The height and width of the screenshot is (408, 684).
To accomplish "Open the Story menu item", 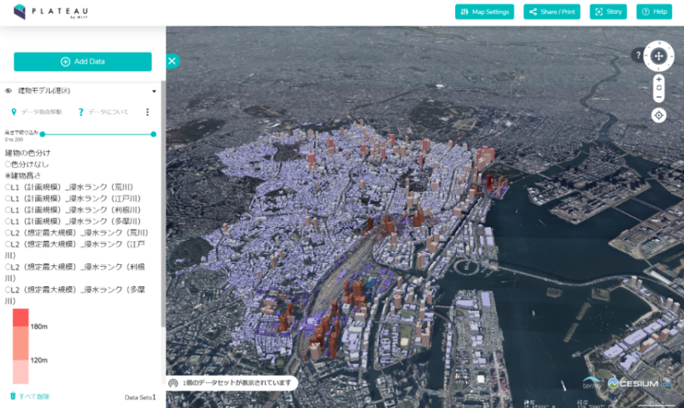I will [x=608, y=12].
